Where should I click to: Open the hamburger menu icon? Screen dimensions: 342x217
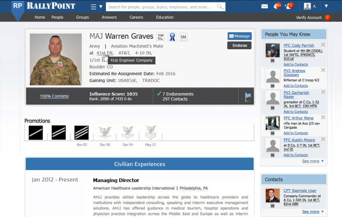93,7
